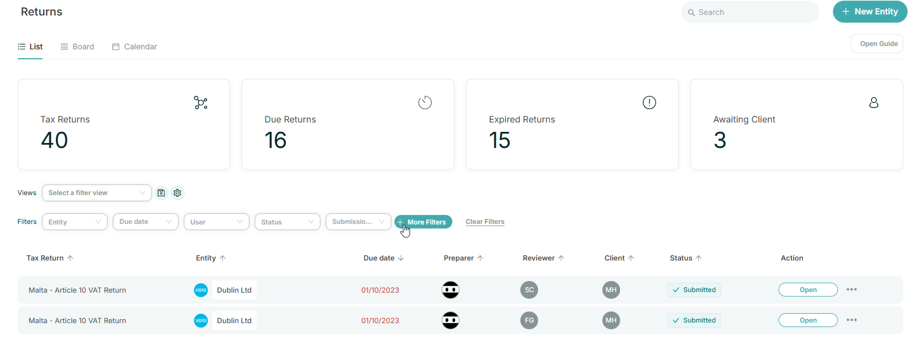Open three-dot menu for second return row
This screenshot has width=921, height=337.
[852, 320]
